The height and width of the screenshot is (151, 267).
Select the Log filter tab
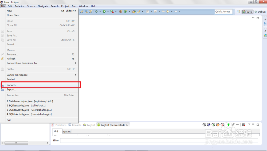pyautogui.click(x=57, y=131)
